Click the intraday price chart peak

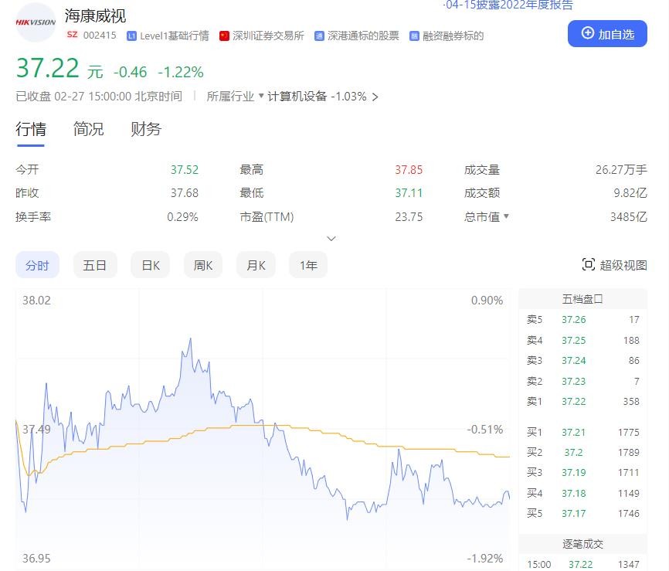190,338
